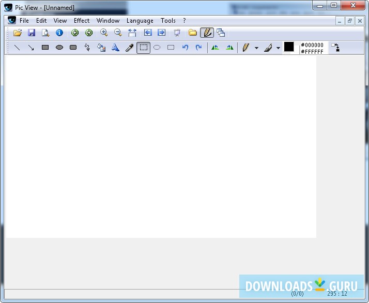Expand the Brush options dropdown arrow
This screenshot has width=369, height=303.
278,48
